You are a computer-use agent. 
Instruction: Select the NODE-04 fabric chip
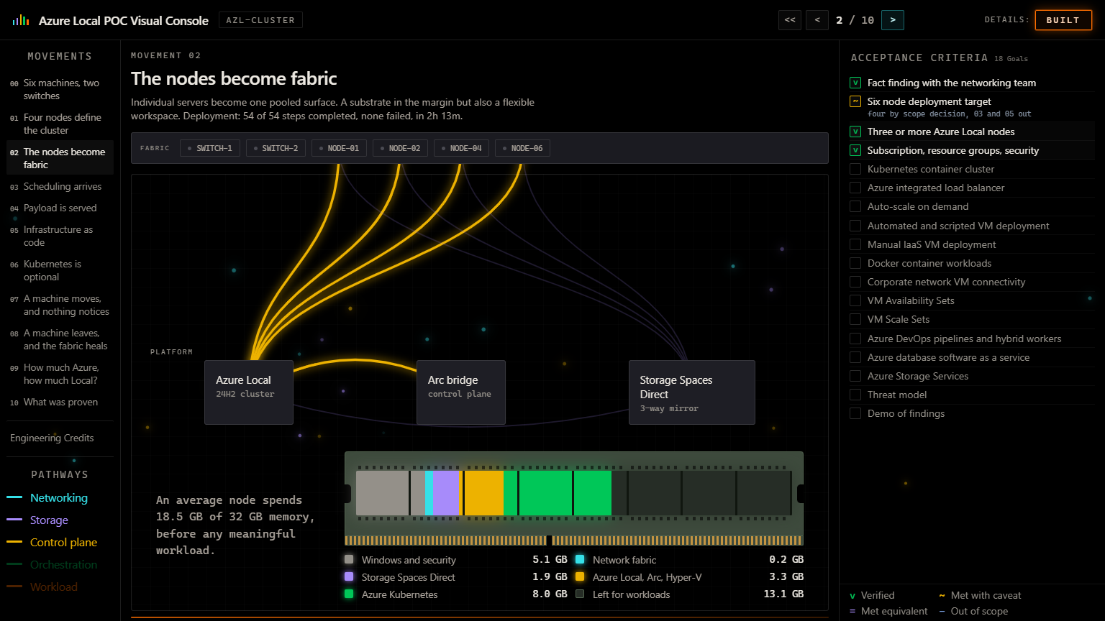462,148
